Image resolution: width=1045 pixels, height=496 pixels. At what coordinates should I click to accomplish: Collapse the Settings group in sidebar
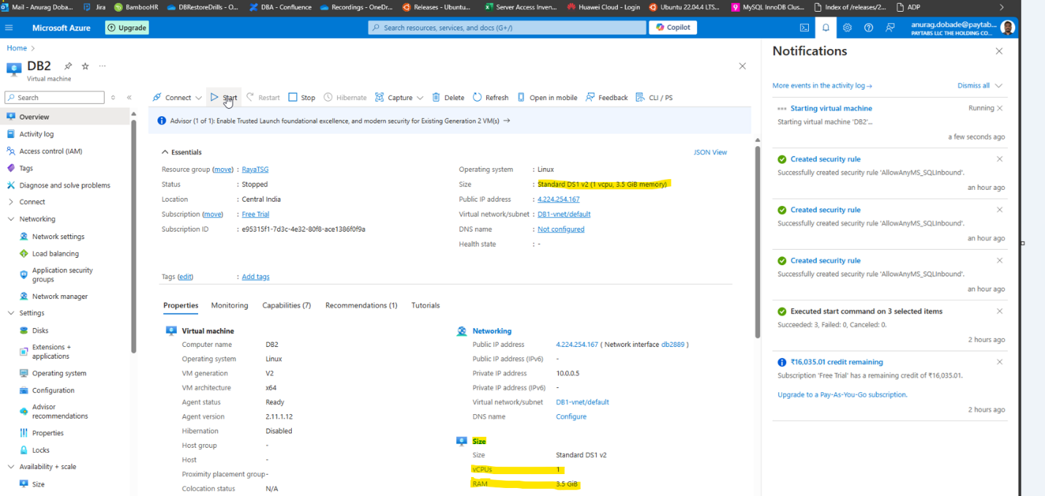pos(11,313)
